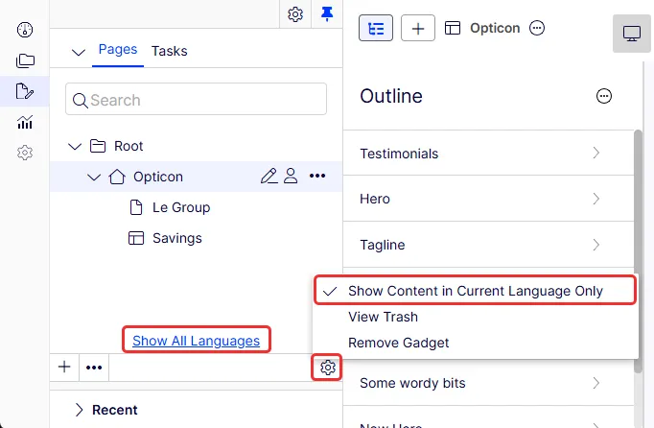Expand the Recent section

tap(79, 410)
